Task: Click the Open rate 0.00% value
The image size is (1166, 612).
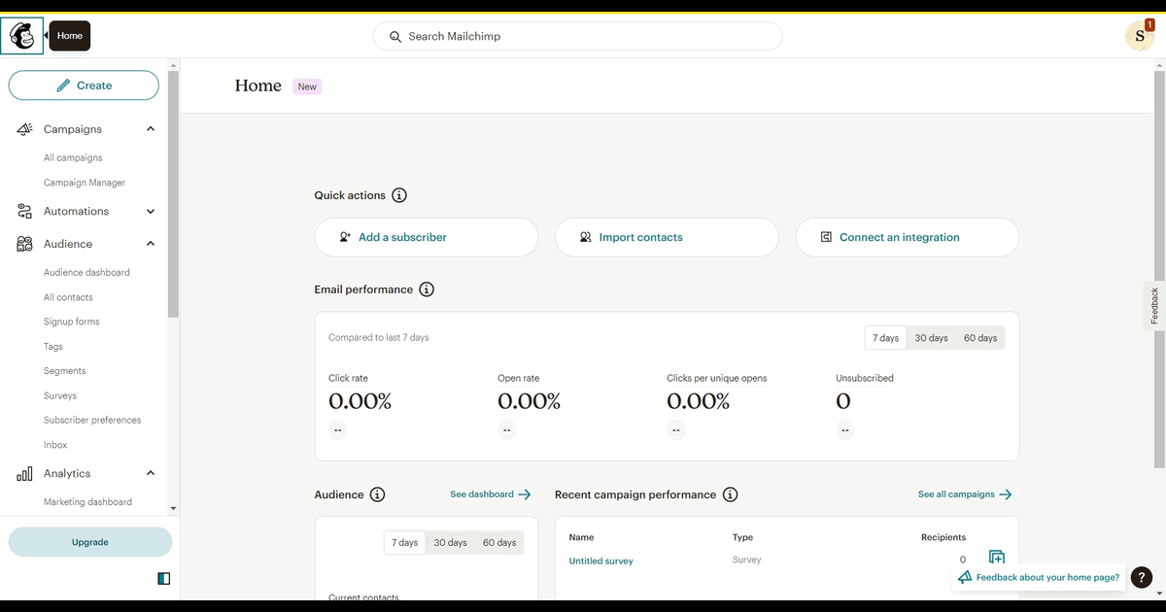Action: 529,401
